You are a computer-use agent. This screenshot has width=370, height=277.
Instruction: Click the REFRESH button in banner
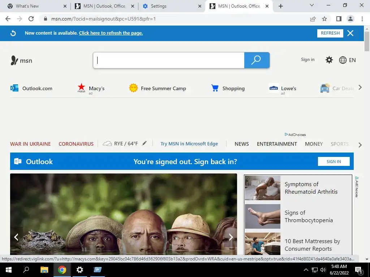[x=330, y=33]
